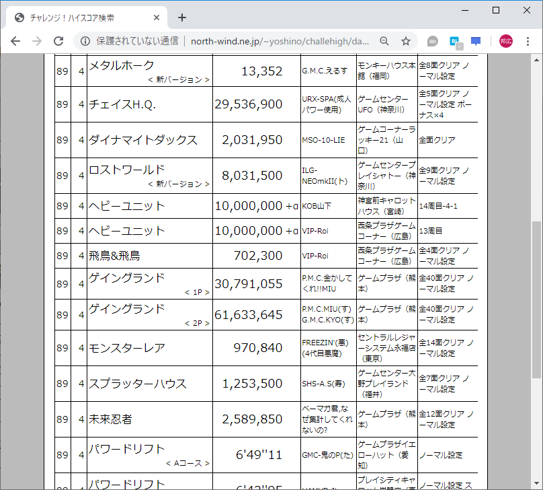Bookmark this page with the star icon

pyautogui.click(x=405, y=41)
